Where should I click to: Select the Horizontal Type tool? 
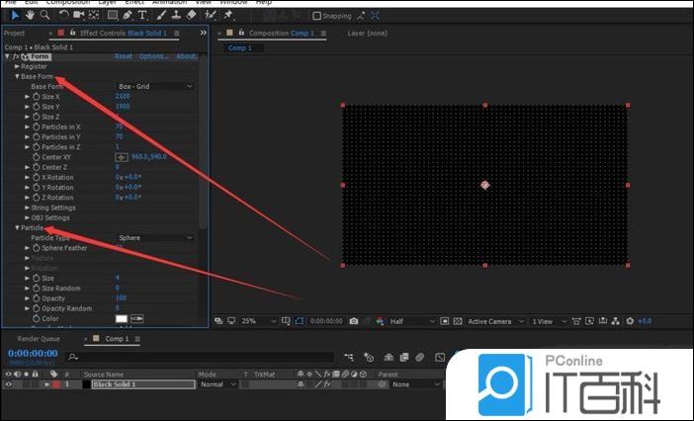[x=142, y=16]
